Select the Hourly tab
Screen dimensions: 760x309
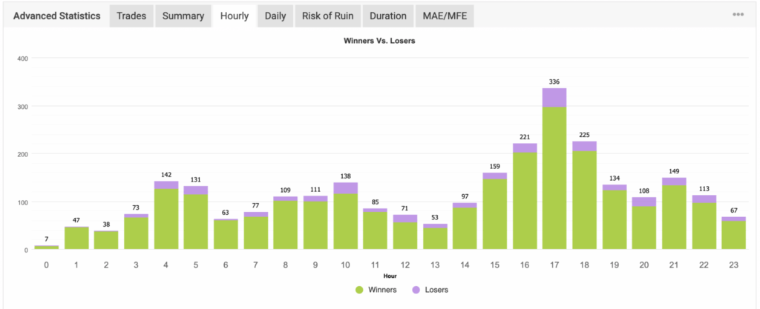(x=235, y=16)
